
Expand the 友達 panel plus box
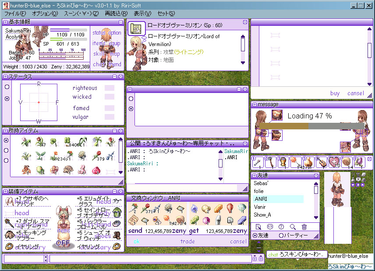click(254, 175)
